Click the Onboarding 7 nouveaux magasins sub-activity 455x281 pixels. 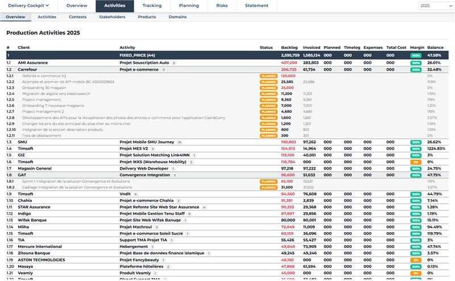[x=53, y=106]
